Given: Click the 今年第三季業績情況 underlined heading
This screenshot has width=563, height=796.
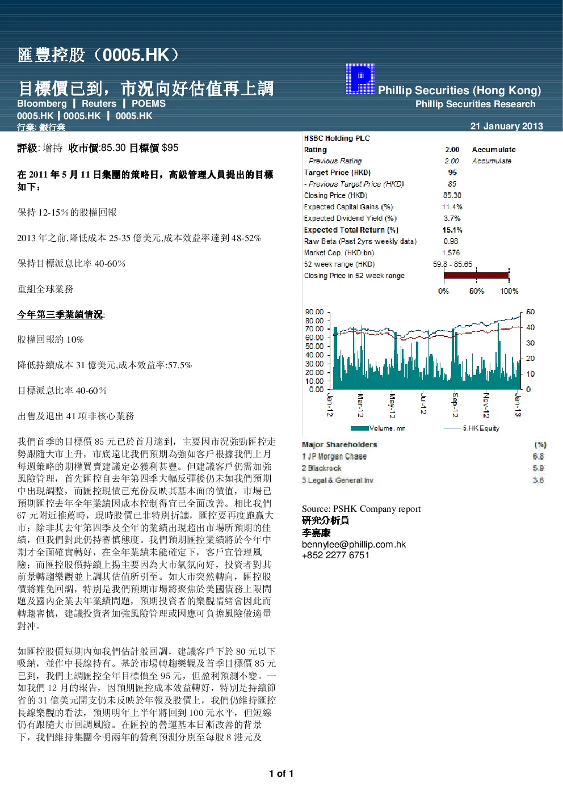Looking at the screenshot, I should pos(61,314).
